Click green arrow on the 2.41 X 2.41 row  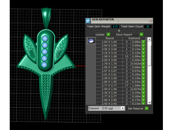pos(143,74)
